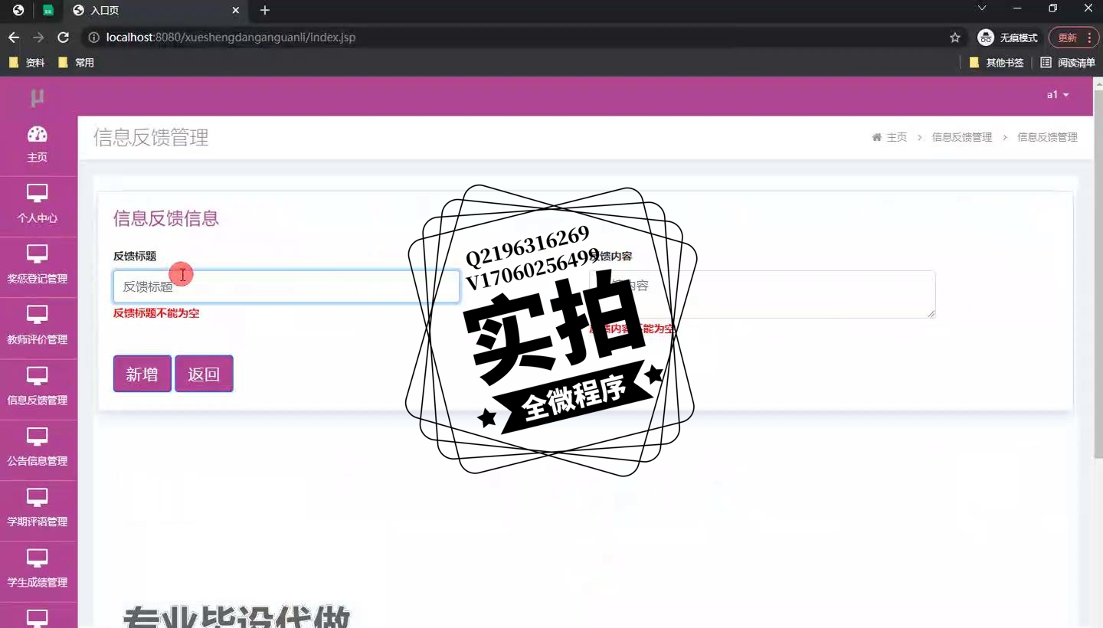The height and width of the screenshot is (628, 1103).
Task: Focus the 反馈标题 input field
Action: [x=286, y=286]
